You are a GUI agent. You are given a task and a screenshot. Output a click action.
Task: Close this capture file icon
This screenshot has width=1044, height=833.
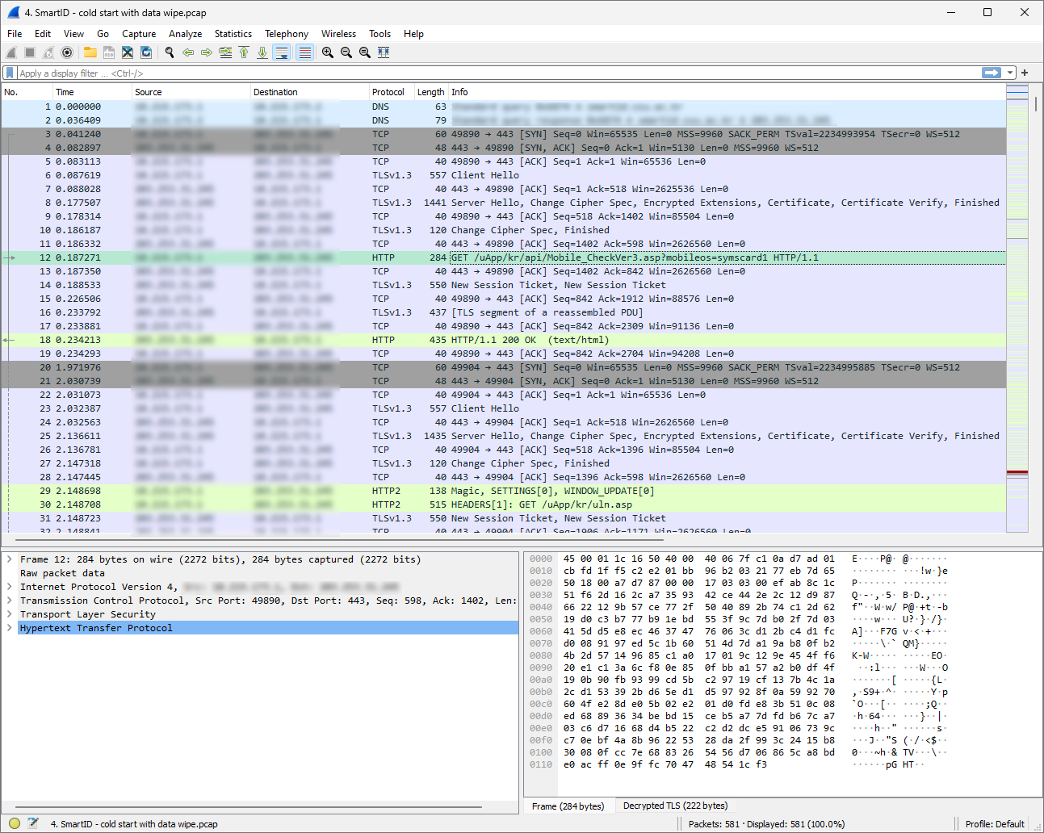coord(127,52)
